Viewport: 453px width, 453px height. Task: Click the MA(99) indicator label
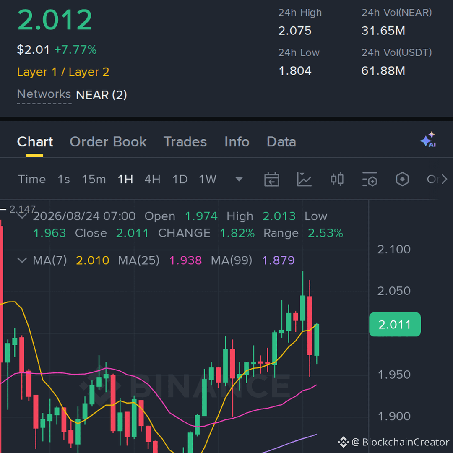pyautogui.click(x=232, y=260)
